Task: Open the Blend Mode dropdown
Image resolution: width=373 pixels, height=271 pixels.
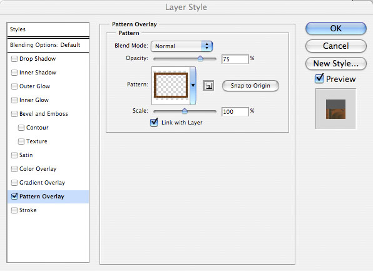Action: pyautogui.click(x=181, y=46)
